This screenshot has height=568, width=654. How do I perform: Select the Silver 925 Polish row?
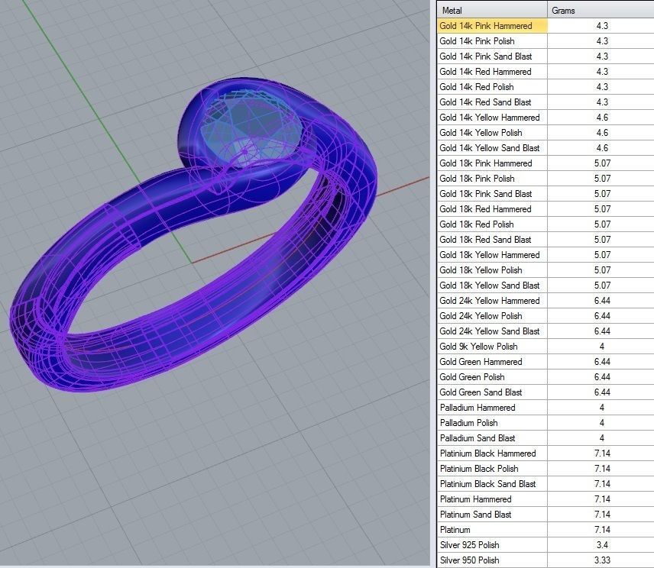click(x=546, y=546)
